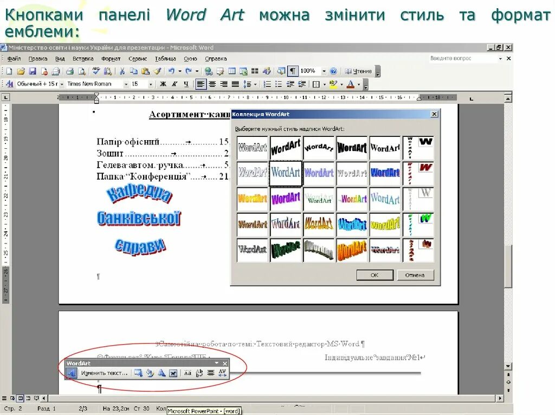Expand the borders button arrow
This screenshot has height=415, width=555.
point(325,84)
